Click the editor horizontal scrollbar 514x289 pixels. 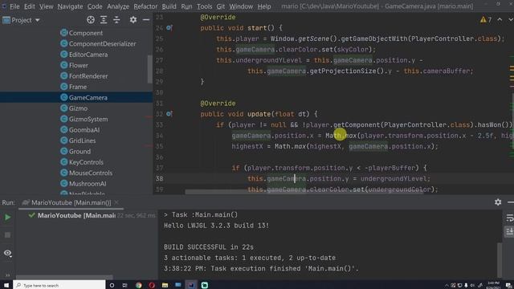coord(304,192)
